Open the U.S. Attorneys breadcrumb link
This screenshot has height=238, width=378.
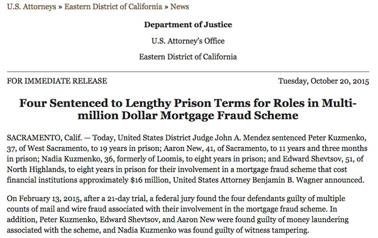coord(31,6)
